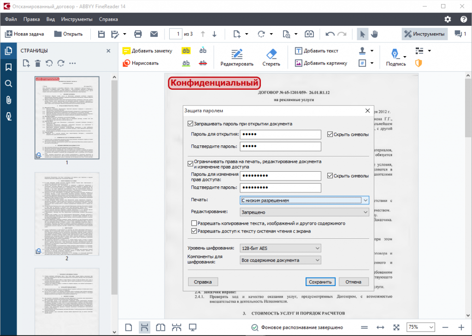
Task: Open the Инструменты menu
Action: 77,19
